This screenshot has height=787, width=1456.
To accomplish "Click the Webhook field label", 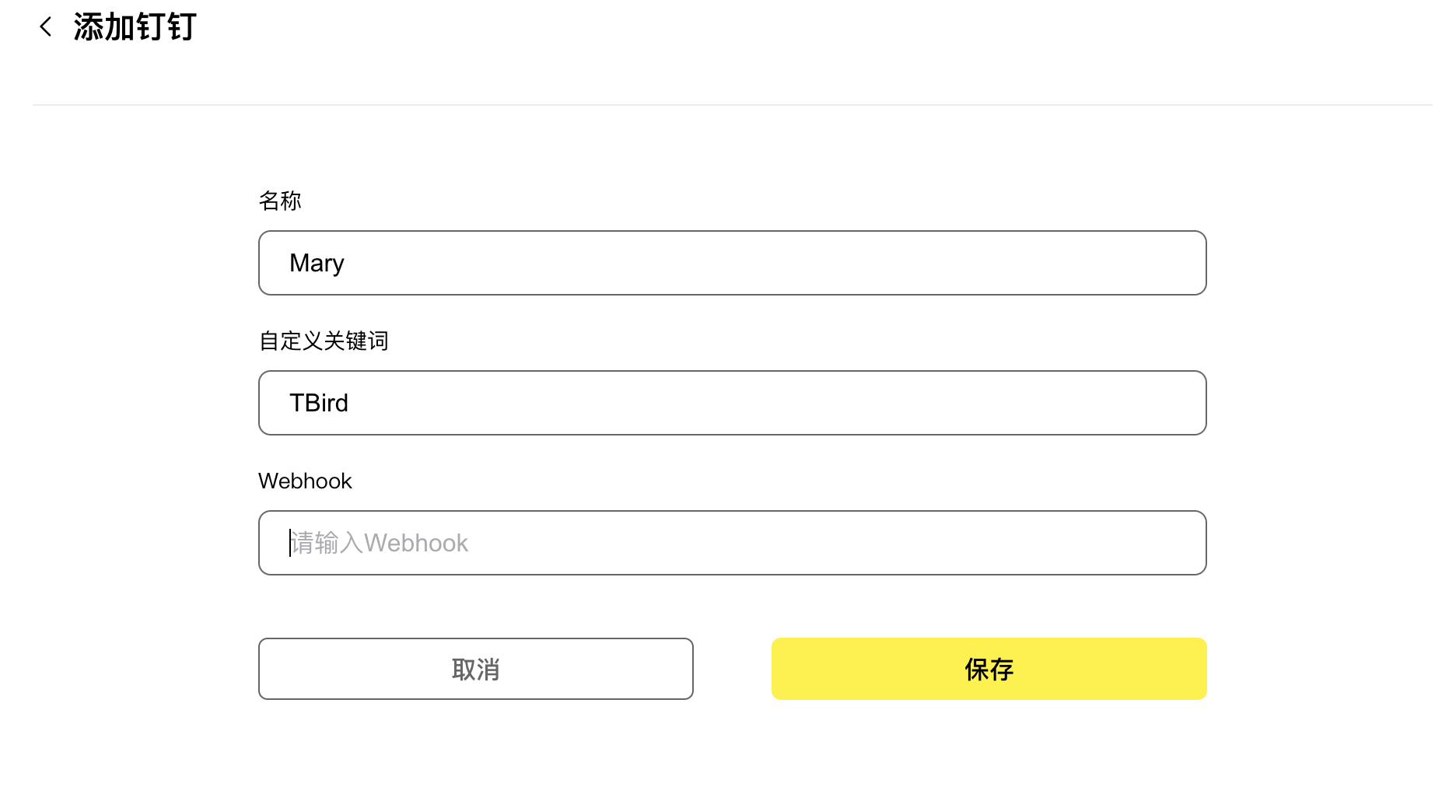I will click(305, 481).
